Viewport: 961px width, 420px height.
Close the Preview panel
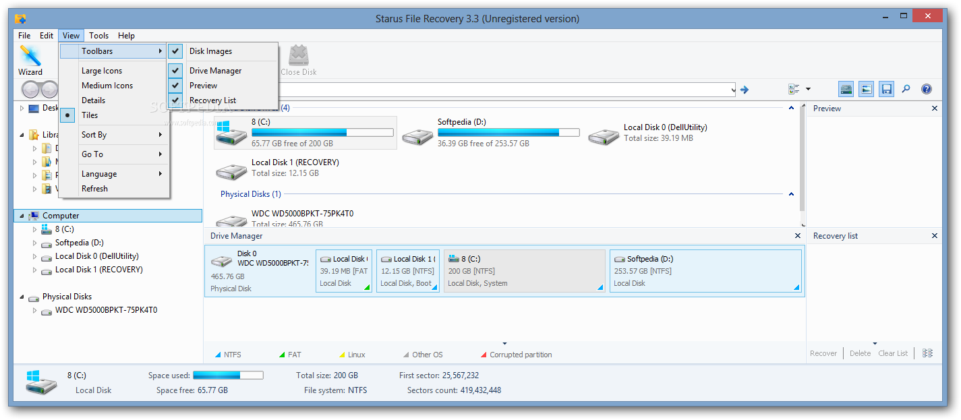pos(935,109)
